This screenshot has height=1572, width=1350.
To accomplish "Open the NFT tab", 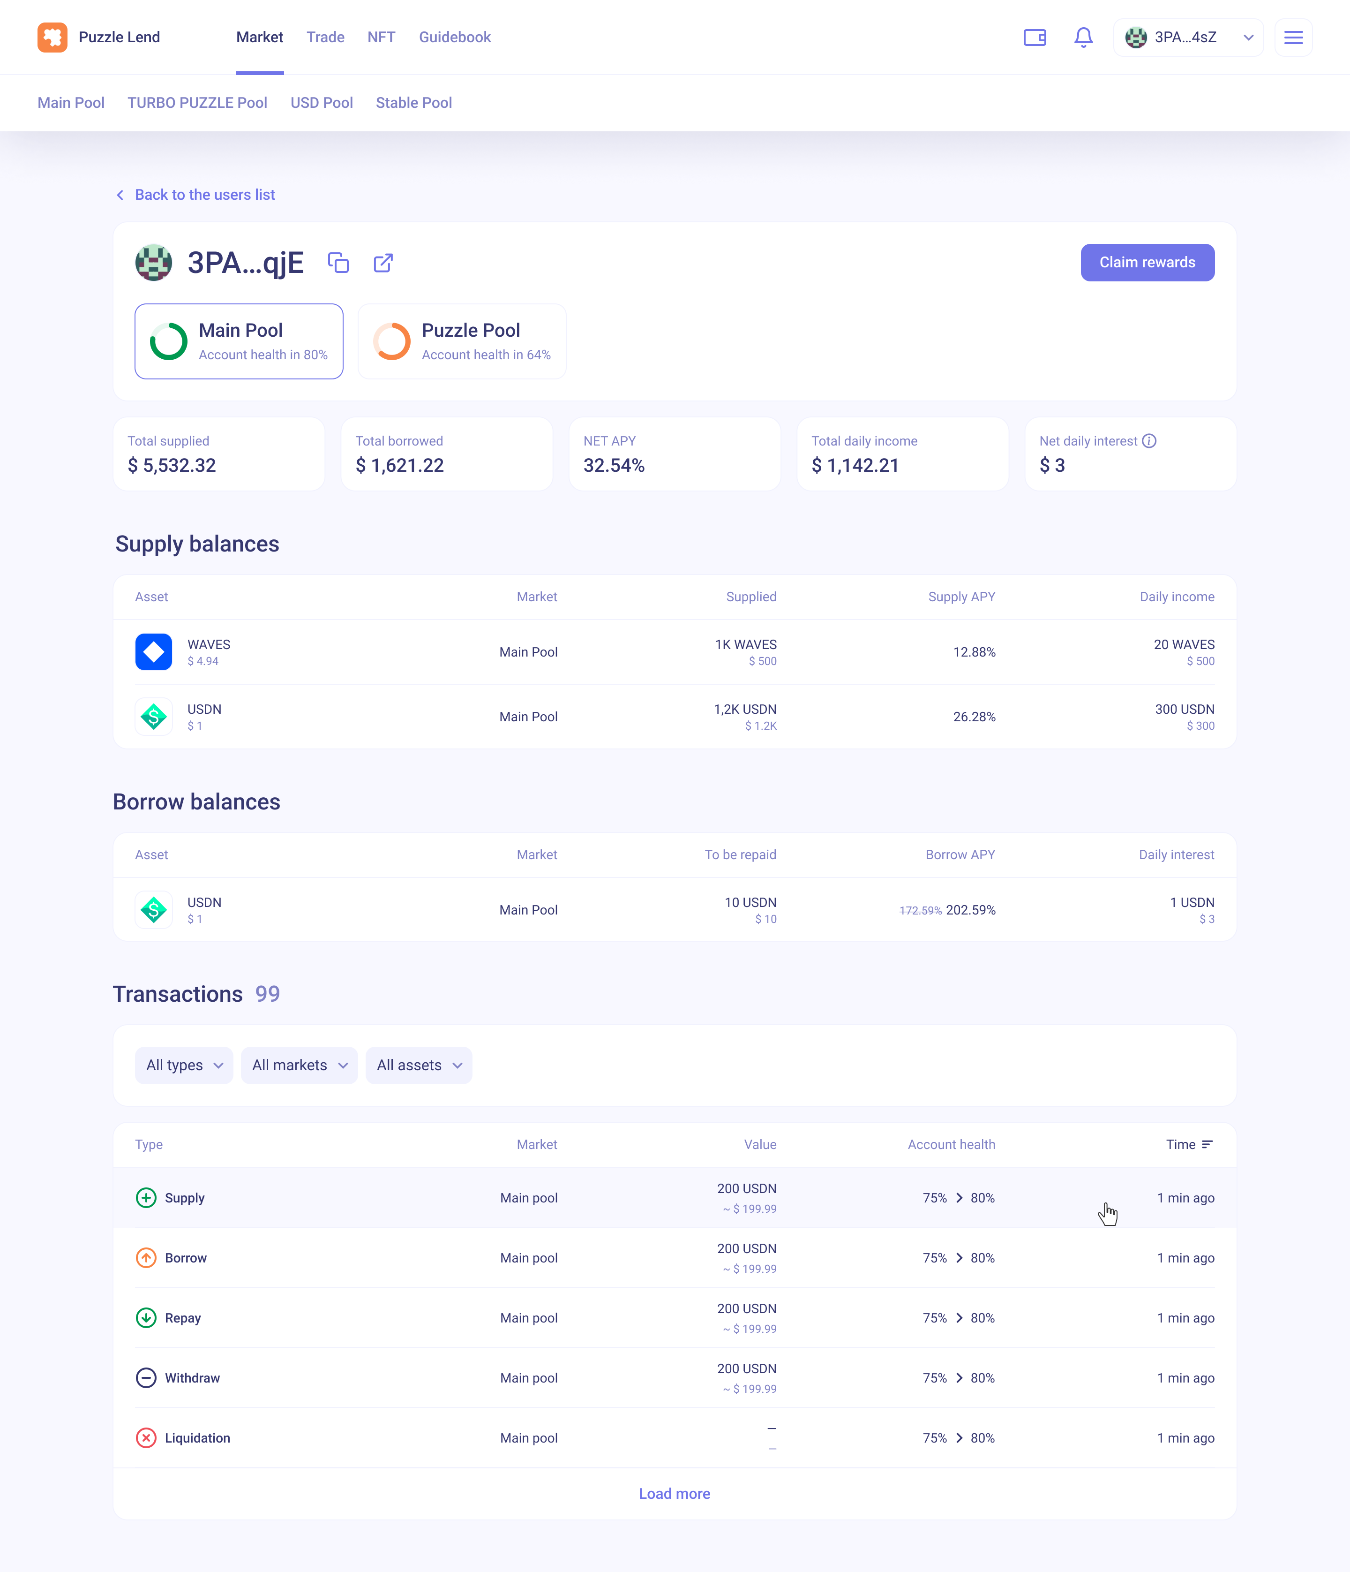I will (x=382, y=37).
